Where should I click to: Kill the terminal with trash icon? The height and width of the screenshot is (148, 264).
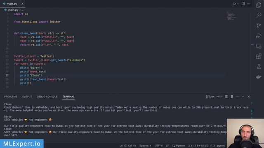[x=232, y=97]
